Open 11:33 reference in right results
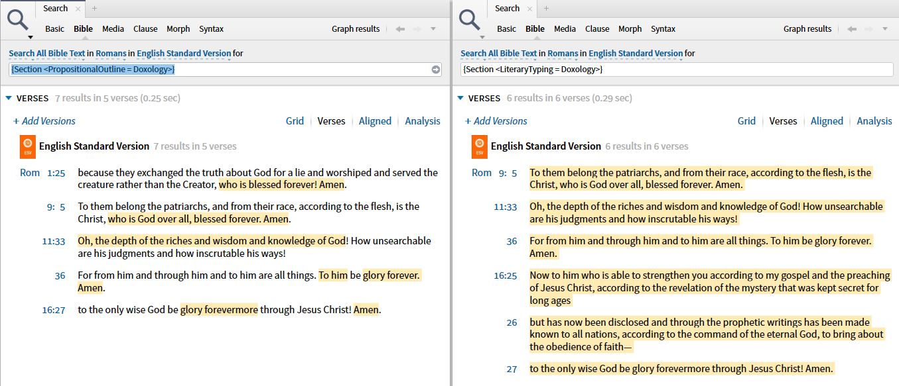Screen dimensions: 899x386 tap(506, 207)
